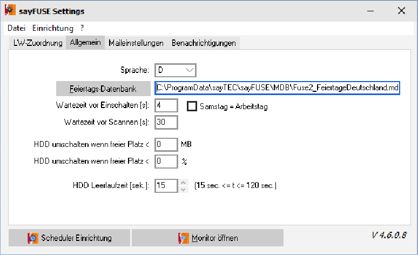Click the Wartezeit vor Einschalten field

tap(166, 105)
